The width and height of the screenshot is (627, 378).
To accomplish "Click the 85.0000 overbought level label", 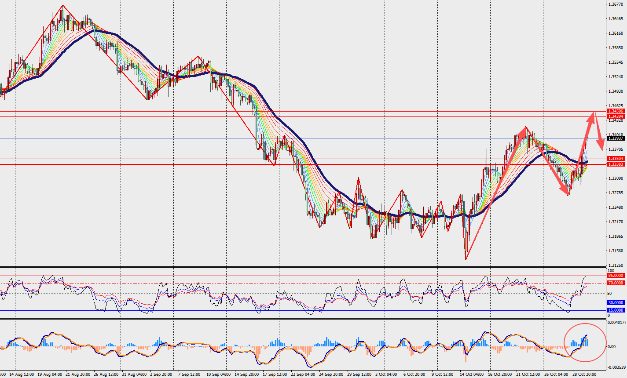I will (616, 276).
